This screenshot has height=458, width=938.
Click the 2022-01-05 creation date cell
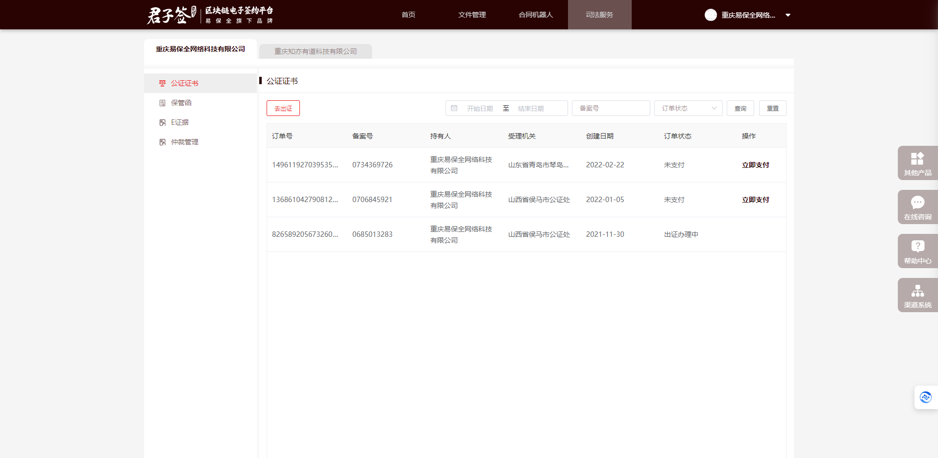click(x=605, y=200)
